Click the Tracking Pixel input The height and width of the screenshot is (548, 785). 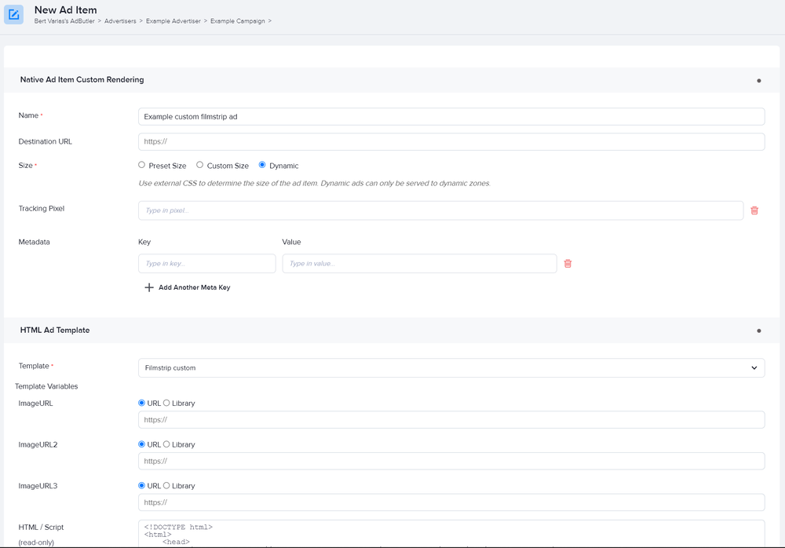440,210
